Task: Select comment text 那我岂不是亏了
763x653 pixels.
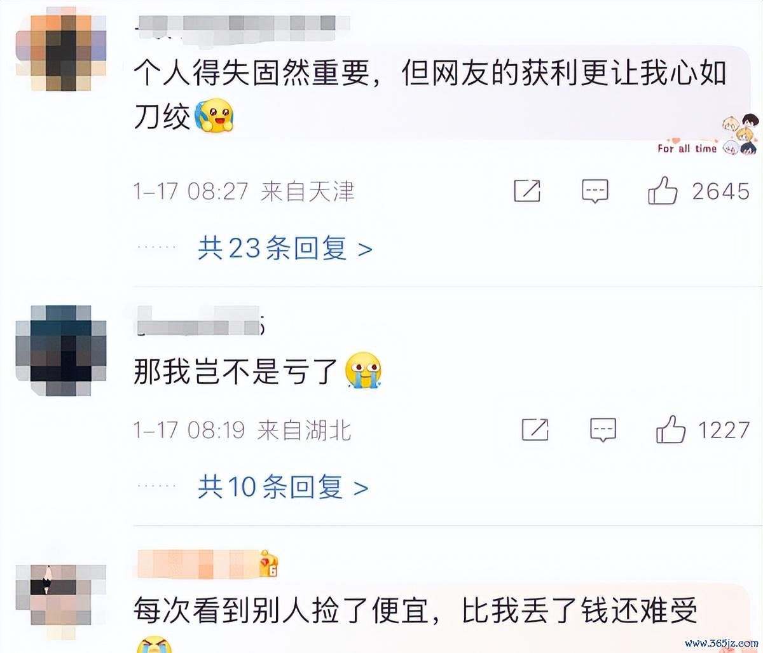Action: (x=235, y=371)
